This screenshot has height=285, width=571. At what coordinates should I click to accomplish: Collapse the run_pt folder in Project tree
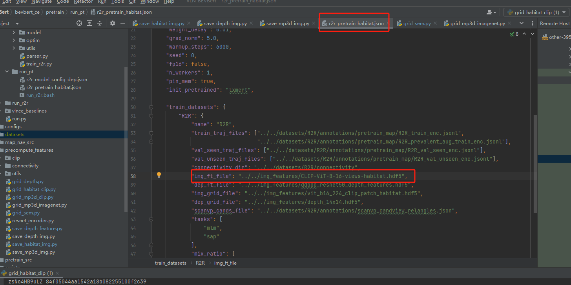click(x=7, y=71)
